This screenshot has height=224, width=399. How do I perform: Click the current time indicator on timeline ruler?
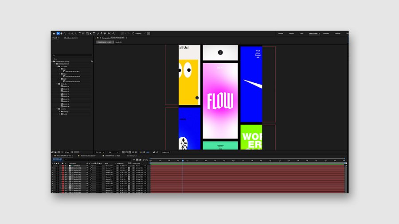coord(183,161)
